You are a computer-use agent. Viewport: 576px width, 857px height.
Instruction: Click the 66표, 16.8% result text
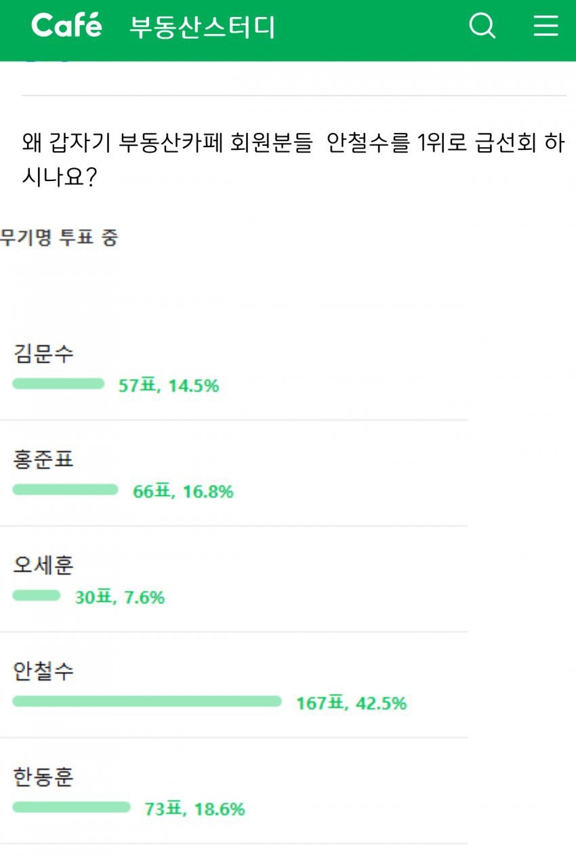pyautogui.click(x=183, y=492)
